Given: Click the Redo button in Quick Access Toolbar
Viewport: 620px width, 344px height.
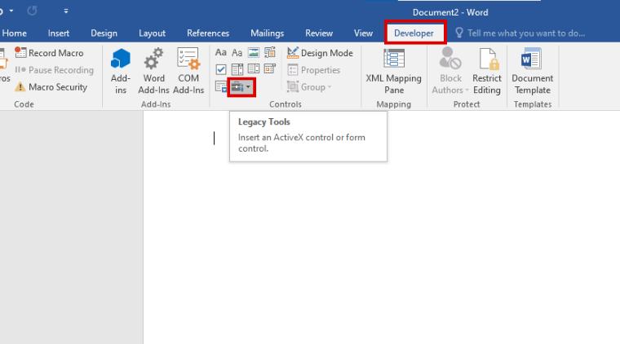Looking at the screenshot, I should [33, 11].
